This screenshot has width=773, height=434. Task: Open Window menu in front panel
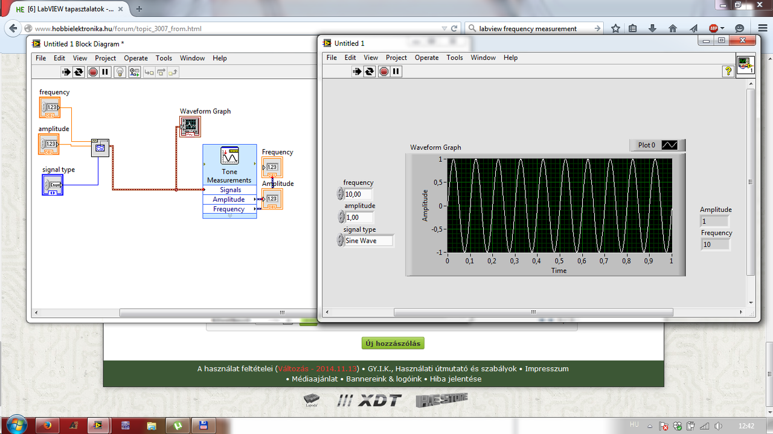pyautogui.click(x=483, y=57)
